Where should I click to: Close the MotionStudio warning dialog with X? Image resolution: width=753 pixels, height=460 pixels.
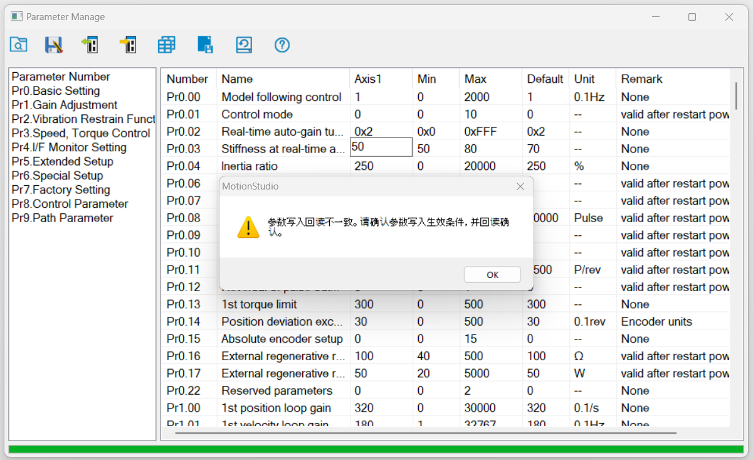pos(520,186)
